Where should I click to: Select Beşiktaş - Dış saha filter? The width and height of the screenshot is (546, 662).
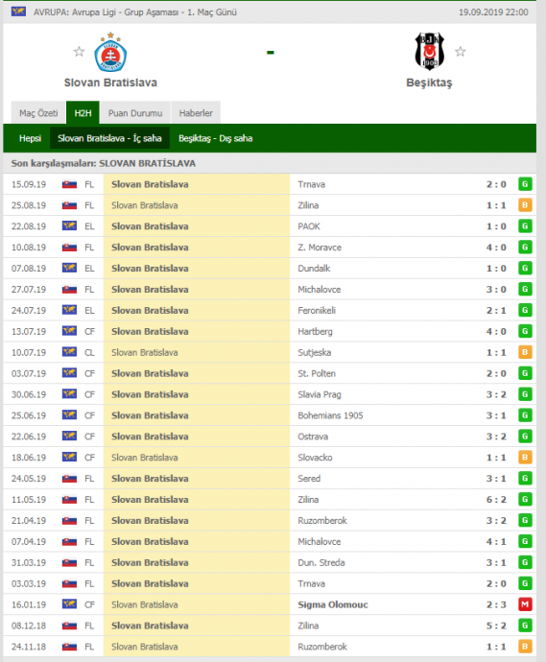[215, 138]
